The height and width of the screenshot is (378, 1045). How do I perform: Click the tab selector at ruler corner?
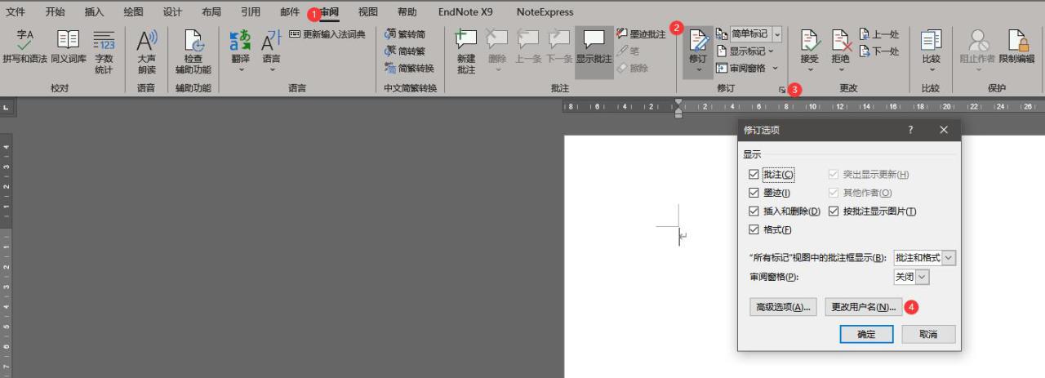[7, 107]
